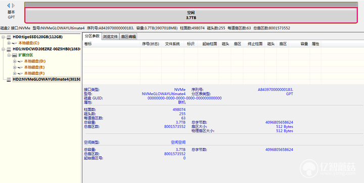Click the 磁头 header right of 起始柱面

(x=225, y=44)
